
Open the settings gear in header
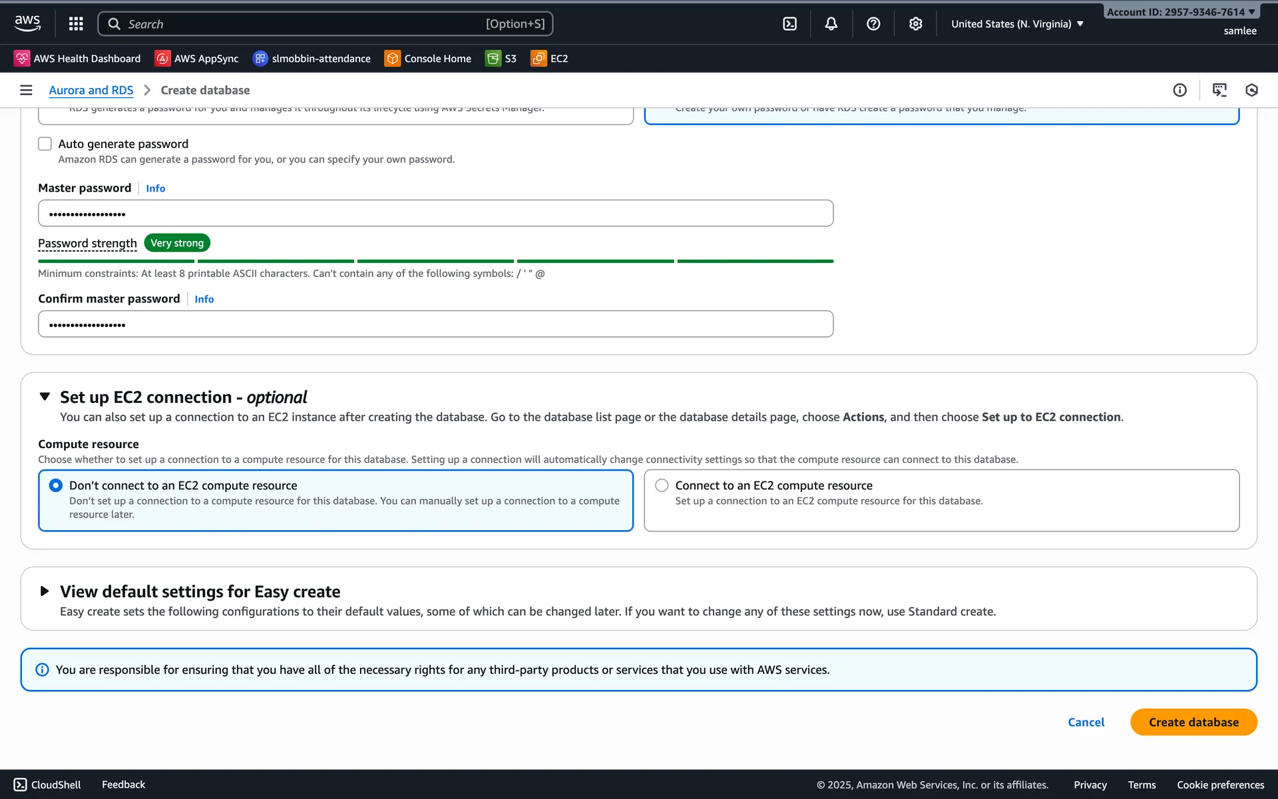pos(915,24)
